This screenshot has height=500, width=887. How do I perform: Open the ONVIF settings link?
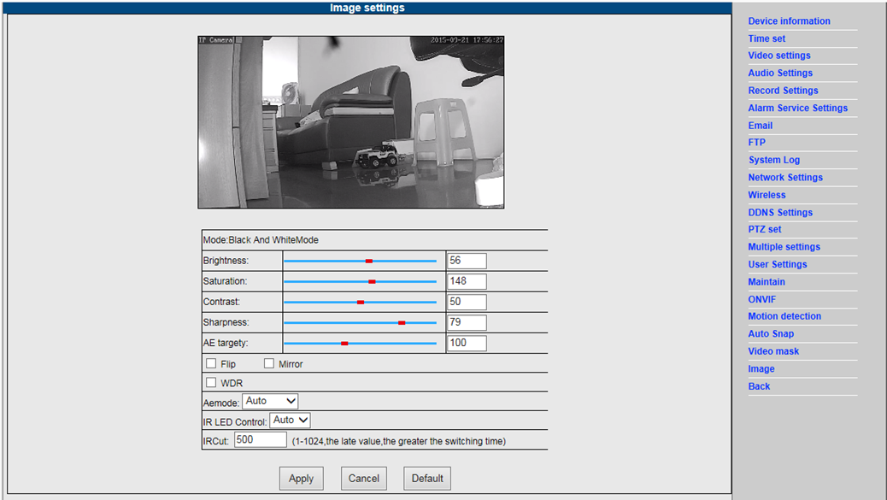coord(762,299)
